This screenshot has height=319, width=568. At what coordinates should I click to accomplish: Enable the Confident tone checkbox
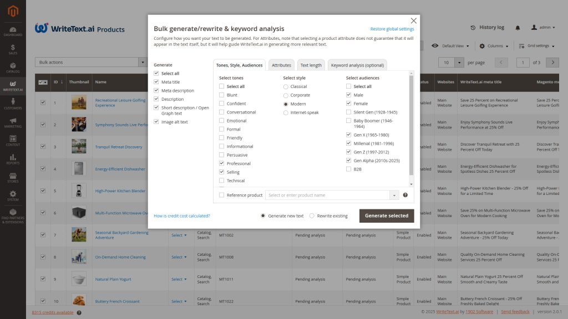click(x=222, y=104)
